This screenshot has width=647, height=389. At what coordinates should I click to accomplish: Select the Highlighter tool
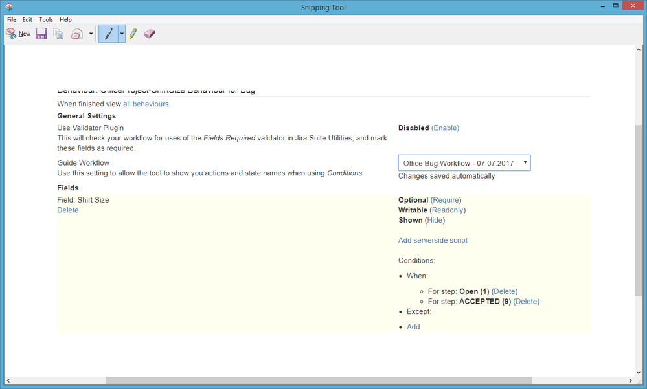click(x=133, y=34)
